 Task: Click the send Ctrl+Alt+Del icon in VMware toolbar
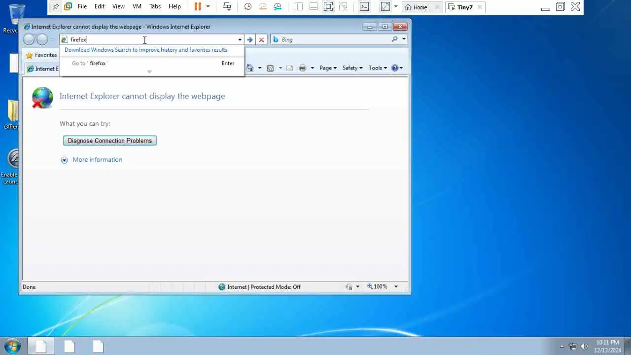(x=227, y=6)
